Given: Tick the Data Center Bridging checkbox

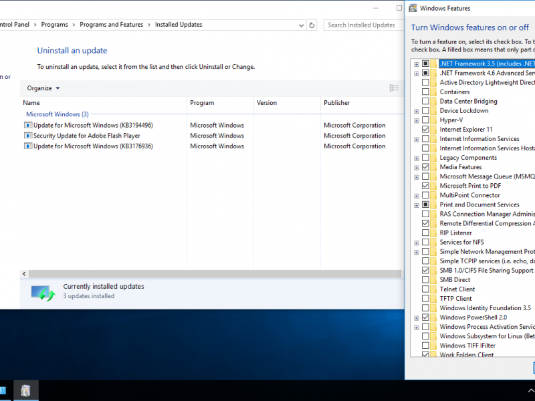Looking at the screenshot, I should coord(425,102).
